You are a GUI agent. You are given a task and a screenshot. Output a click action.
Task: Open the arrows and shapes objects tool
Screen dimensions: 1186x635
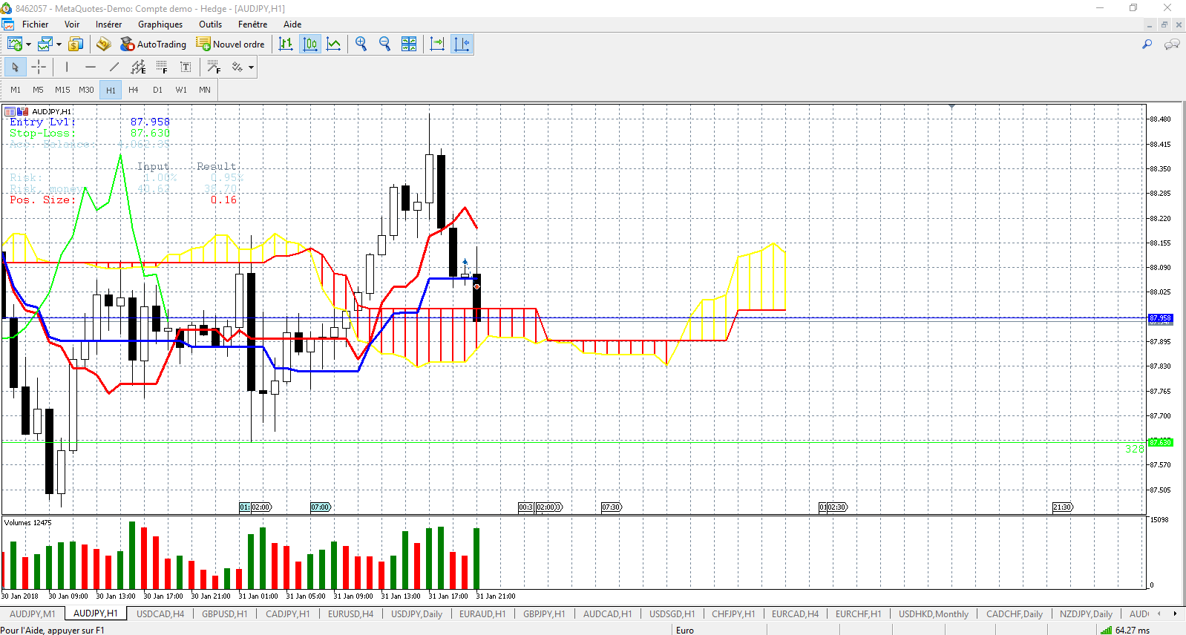click(x=237, y=68)
